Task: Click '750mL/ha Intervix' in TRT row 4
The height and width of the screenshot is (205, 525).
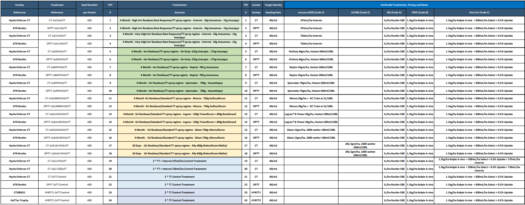Action: click(311, 43)
